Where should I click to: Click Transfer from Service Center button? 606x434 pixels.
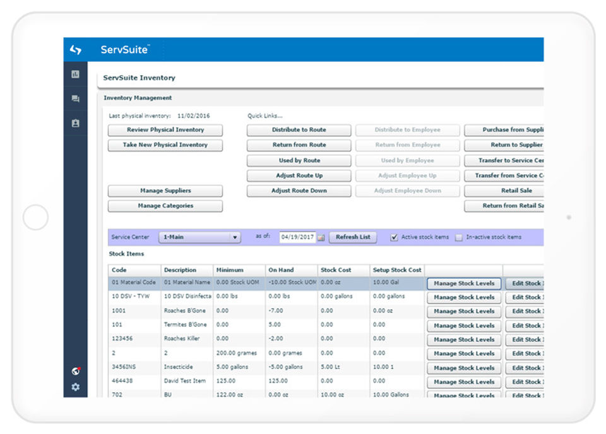point(504,176)
